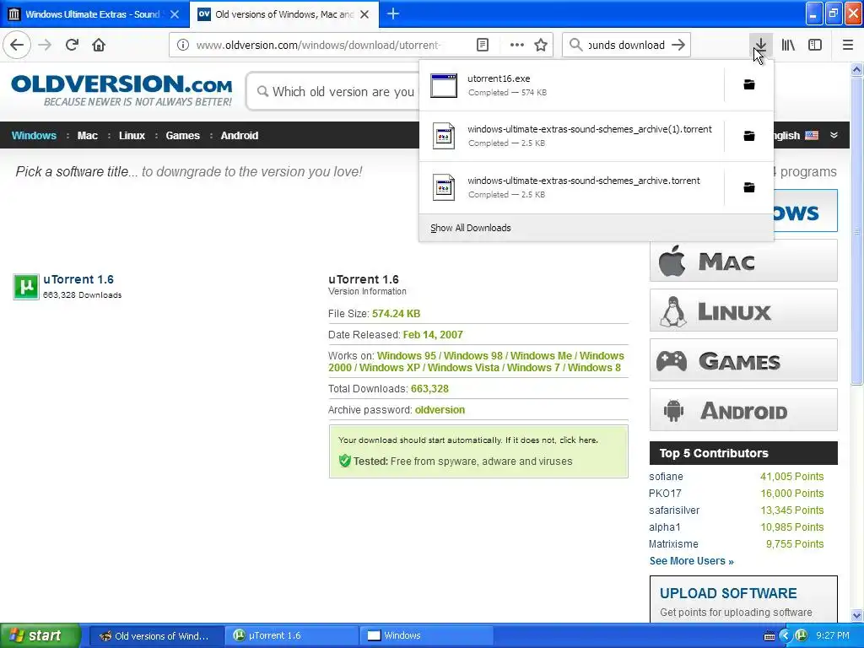Click the forward navigation arrow
This screenshot has height=648, width=864.
click(x=45, y=45)
